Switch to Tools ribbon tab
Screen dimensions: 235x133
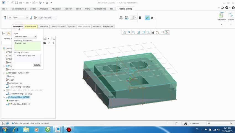point(79,9)
